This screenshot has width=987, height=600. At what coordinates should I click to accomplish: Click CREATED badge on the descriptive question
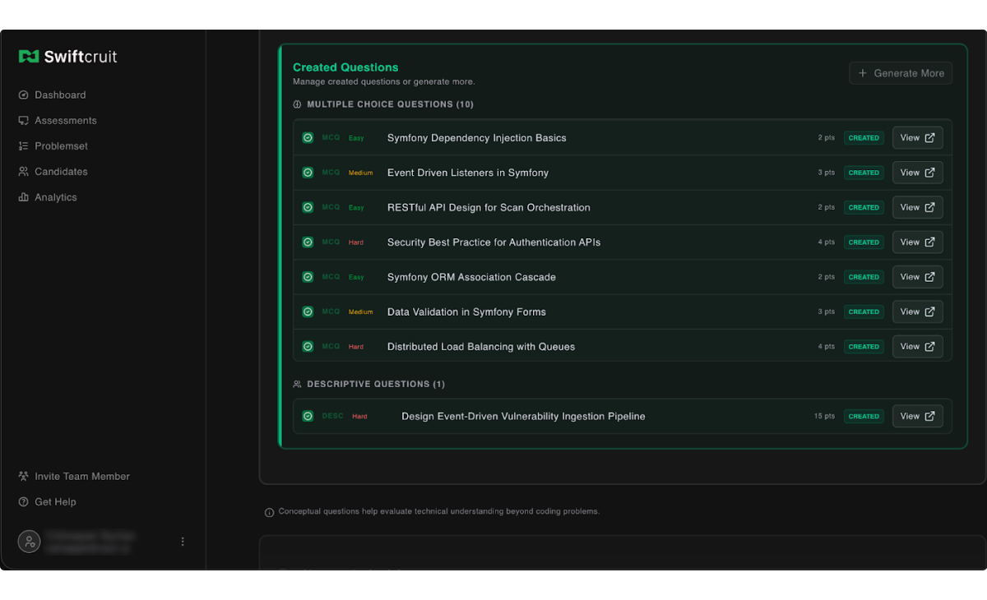click(864, 416)
